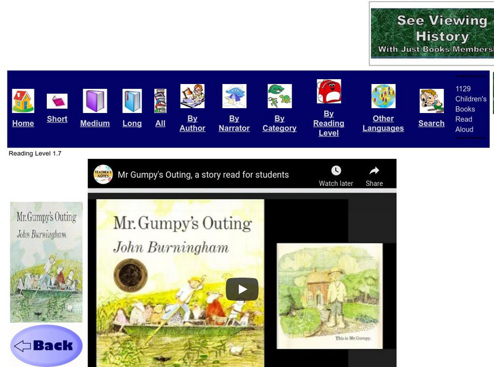Click the Short pink book icon

click(x=57, y=101)
